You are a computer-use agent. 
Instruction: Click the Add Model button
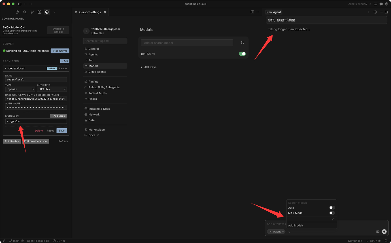click(x=58, y=116)
